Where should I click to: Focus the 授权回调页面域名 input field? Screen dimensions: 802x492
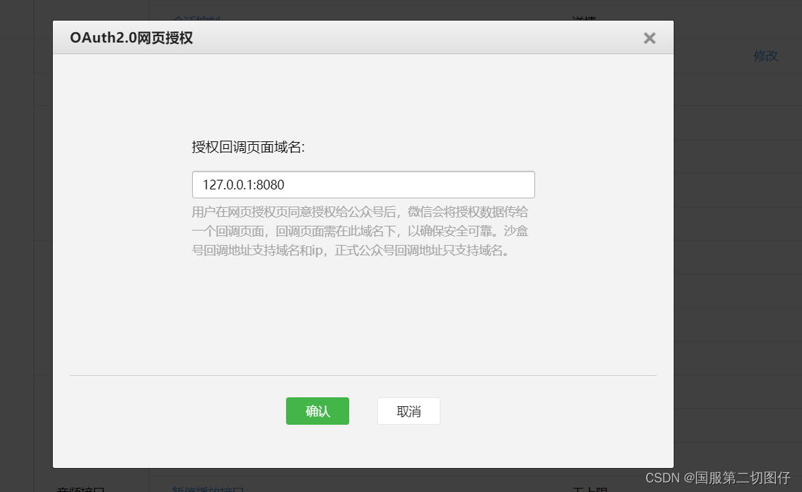pyautogui.click(x=363, y=185)
